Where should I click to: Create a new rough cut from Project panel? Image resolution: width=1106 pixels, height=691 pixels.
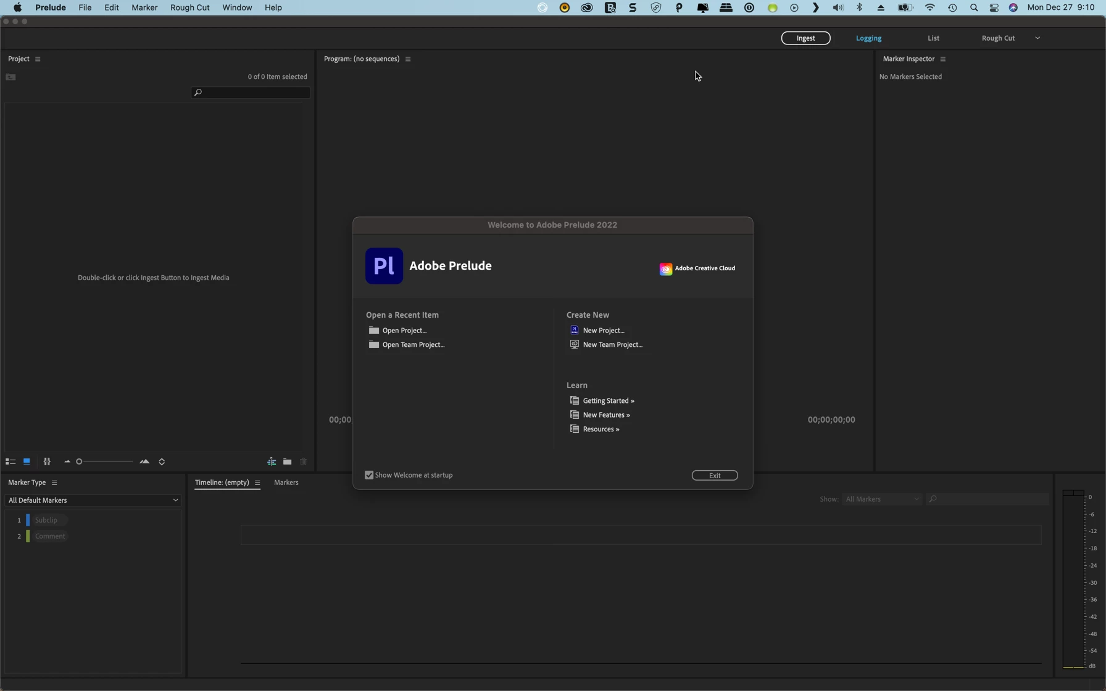click(x=272, y=461)
